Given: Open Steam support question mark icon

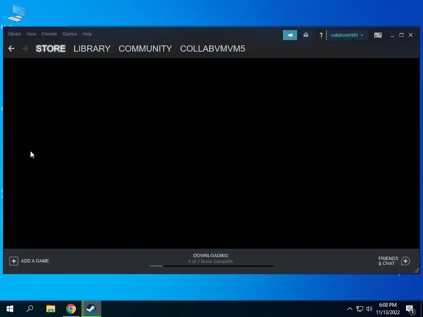Looking at the screenshot, I should tap(321, 35).
